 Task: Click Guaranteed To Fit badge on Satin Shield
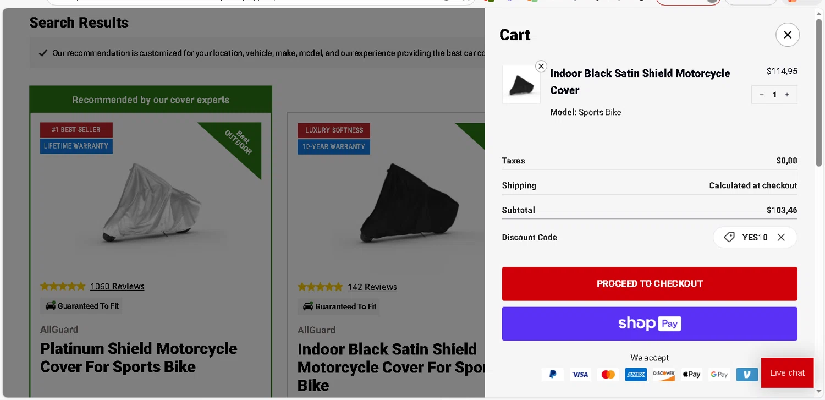click(x=339, y=306)
